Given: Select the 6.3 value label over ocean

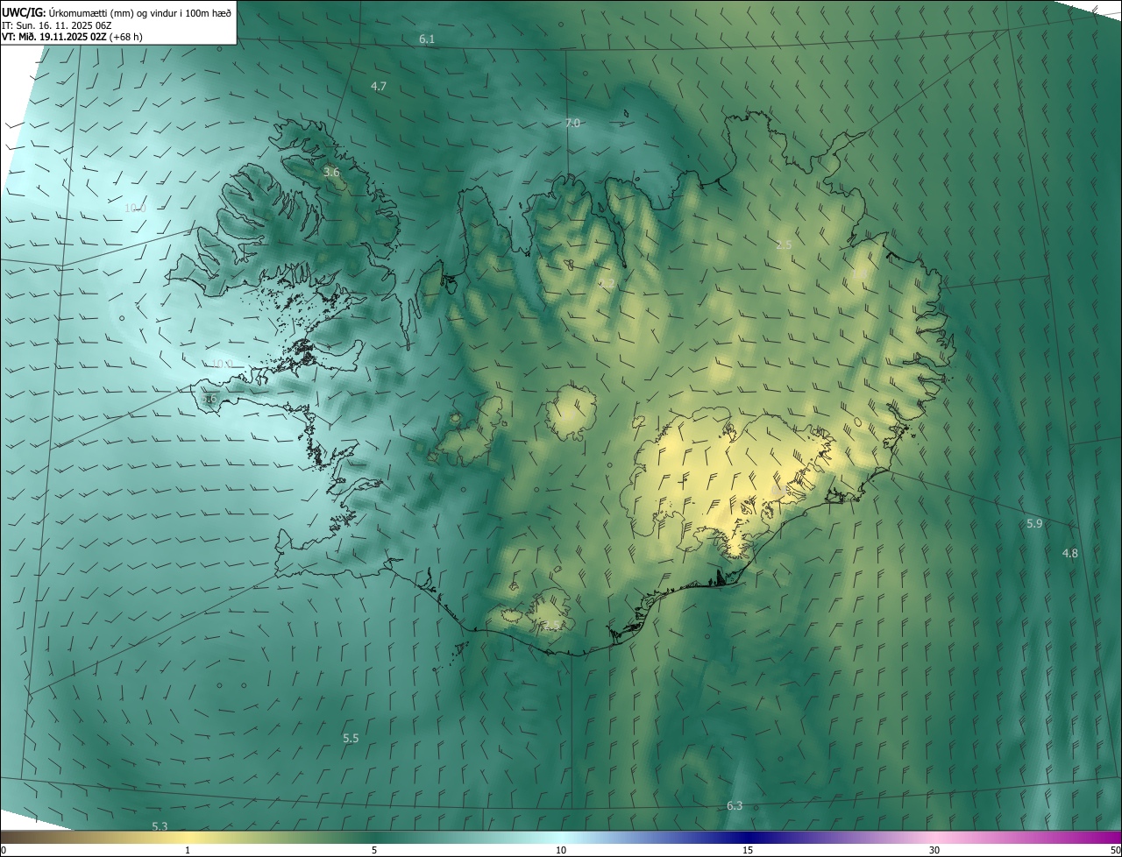Looking at the screenshot, I should [x=735, y=805].
